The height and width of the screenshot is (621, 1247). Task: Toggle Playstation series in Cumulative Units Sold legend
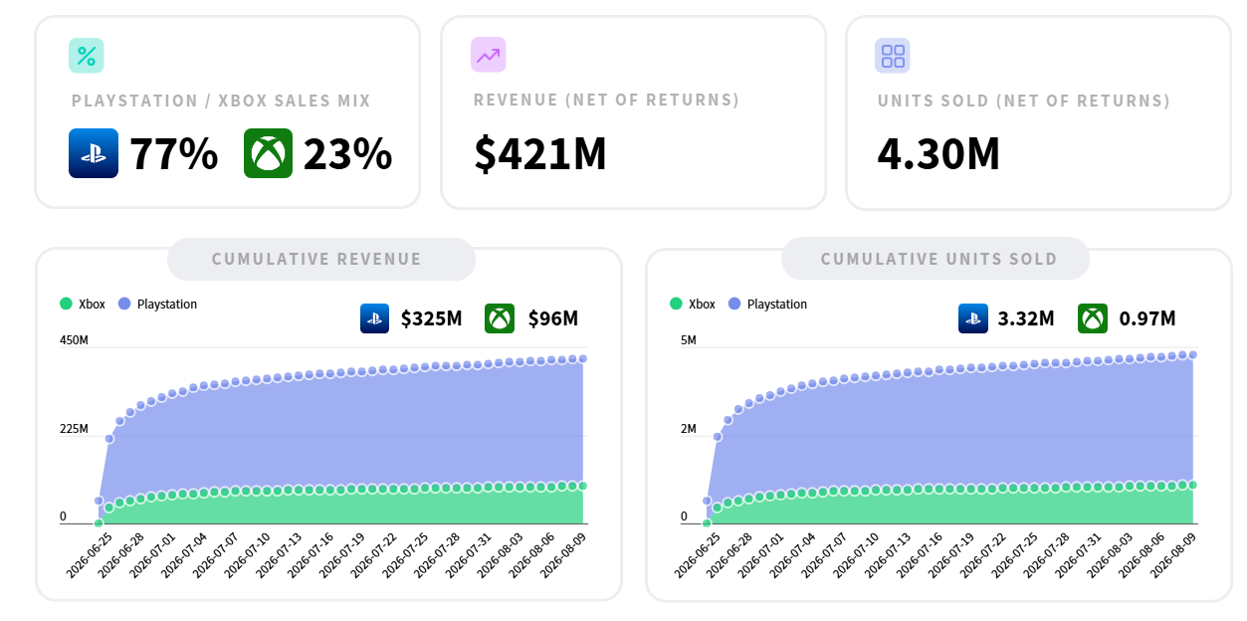(767, 304)
